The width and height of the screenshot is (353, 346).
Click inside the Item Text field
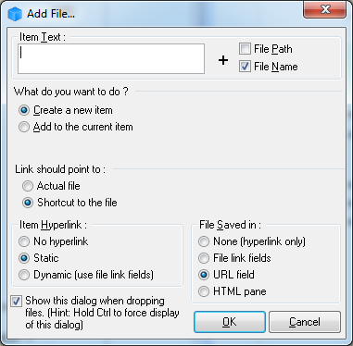click(111, 58)
